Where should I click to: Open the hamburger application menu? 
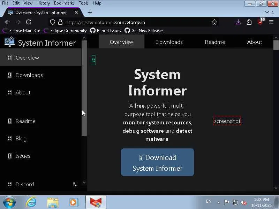pos(271,22)
